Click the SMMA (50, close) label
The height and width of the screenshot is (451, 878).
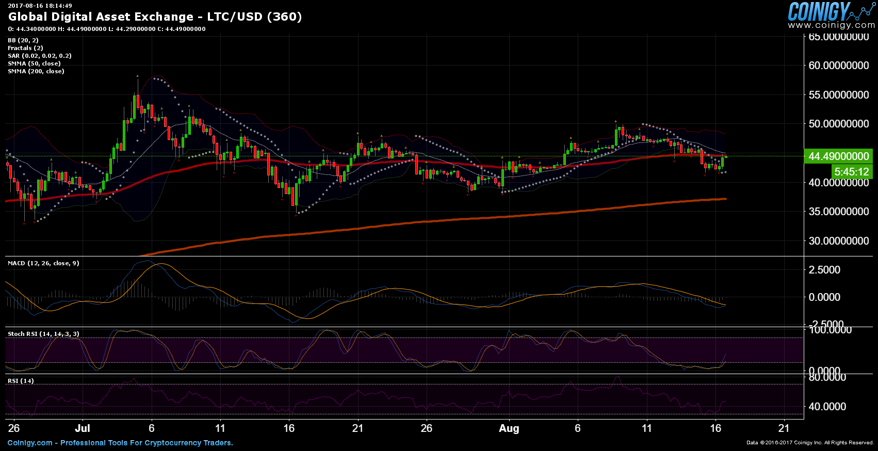pos(34,63)
